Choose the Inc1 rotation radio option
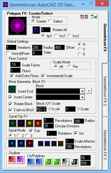The width and height of the screenshot is (111, 173). [56, 36]
